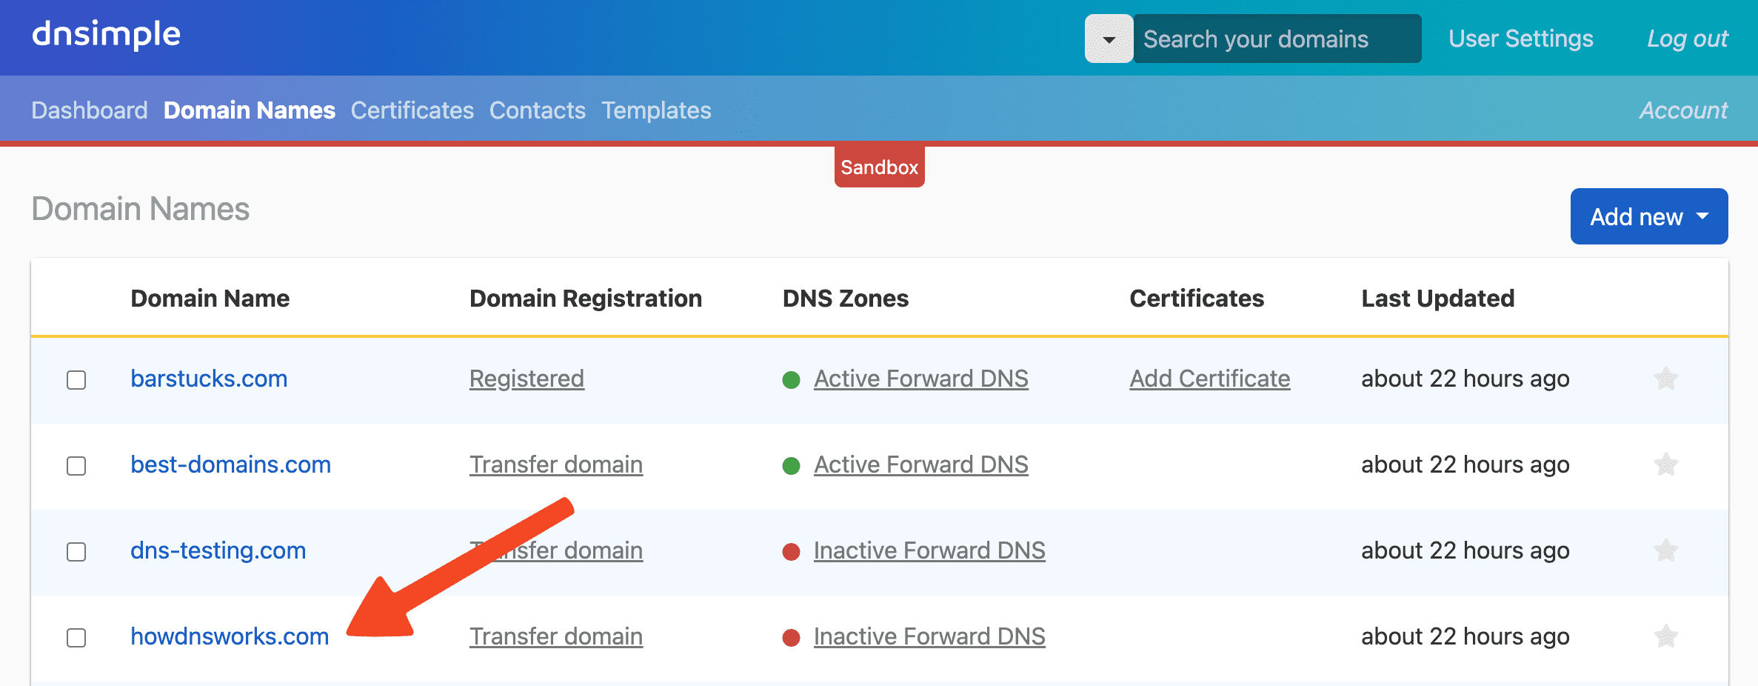Select the best-domains.com checkbox
This screenshot has height=686, width=1758.
click(x=76, y=466)
